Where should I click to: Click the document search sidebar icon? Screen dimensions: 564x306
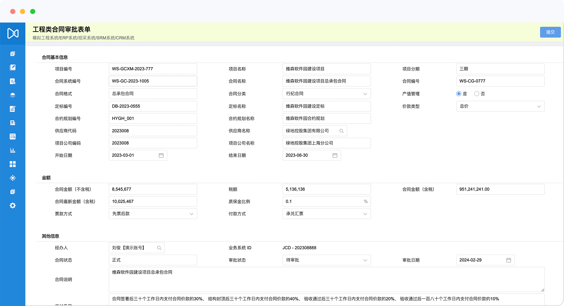[x=12, y=137]
